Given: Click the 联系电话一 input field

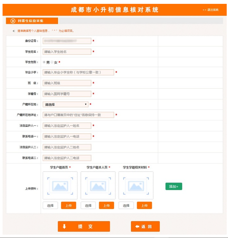Looking at the screenshot, I should (x=67, y=136).
